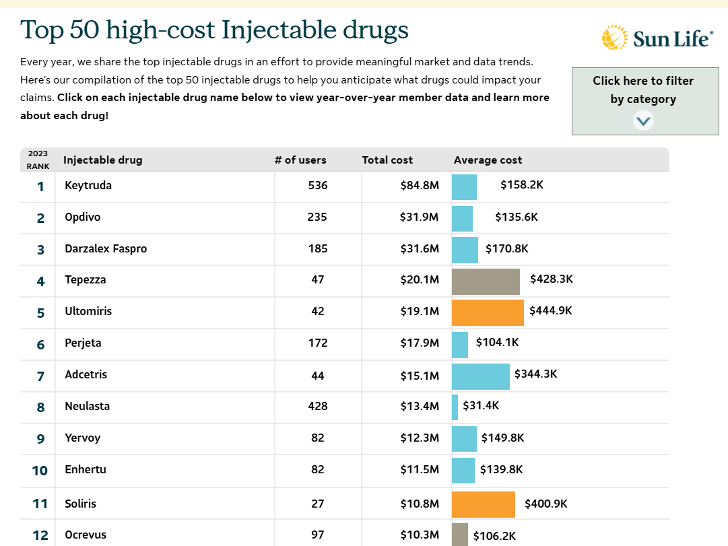
Task: Open the Click here to filter dropdown
Action: pos(644,90)
